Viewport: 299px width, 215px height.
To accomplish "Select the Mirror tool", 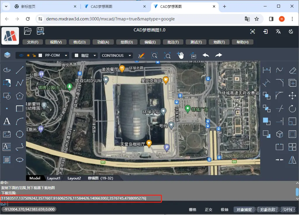I will [x=292, y=160].
